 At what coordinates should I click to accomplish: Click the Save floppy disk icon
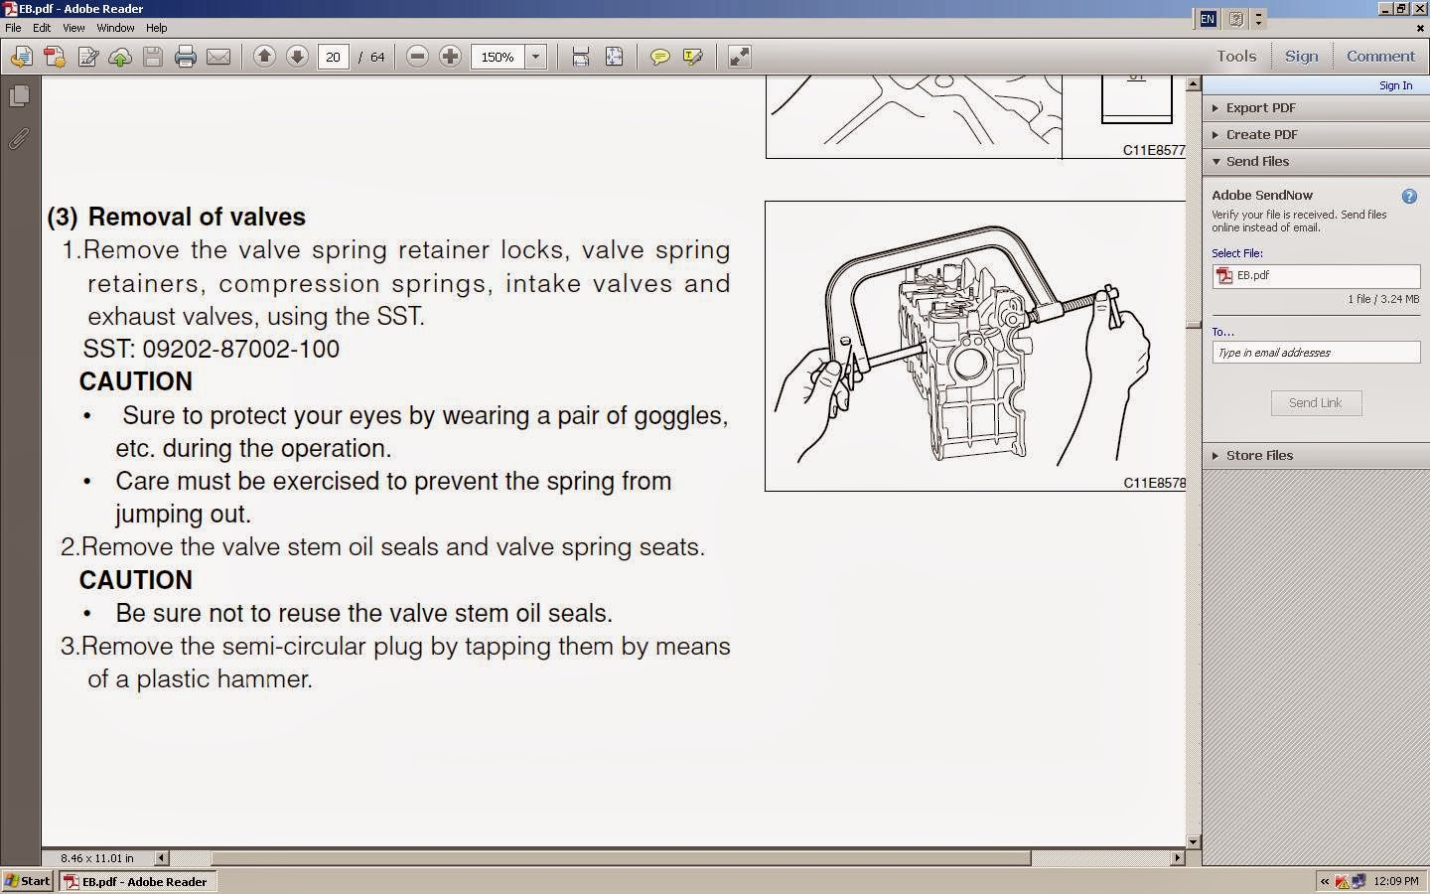click(153, 57)
